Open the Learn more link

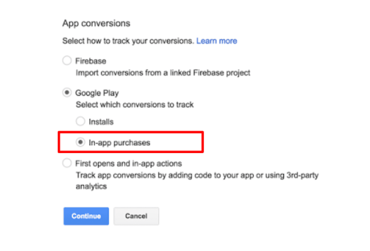pos(216,41)
